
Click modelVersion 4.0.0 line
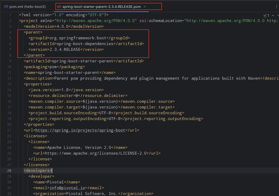point(64,26)
